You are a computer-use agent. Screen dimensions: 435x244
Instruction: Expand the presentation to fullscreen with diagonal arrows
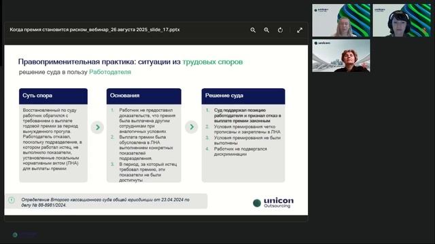300,30
